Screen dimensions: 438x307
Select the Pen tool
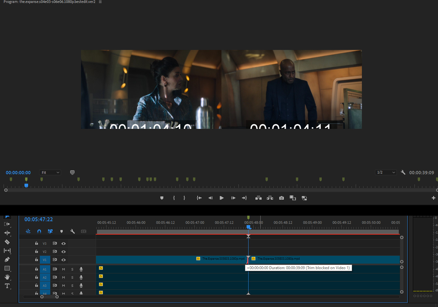click(7, 259)
